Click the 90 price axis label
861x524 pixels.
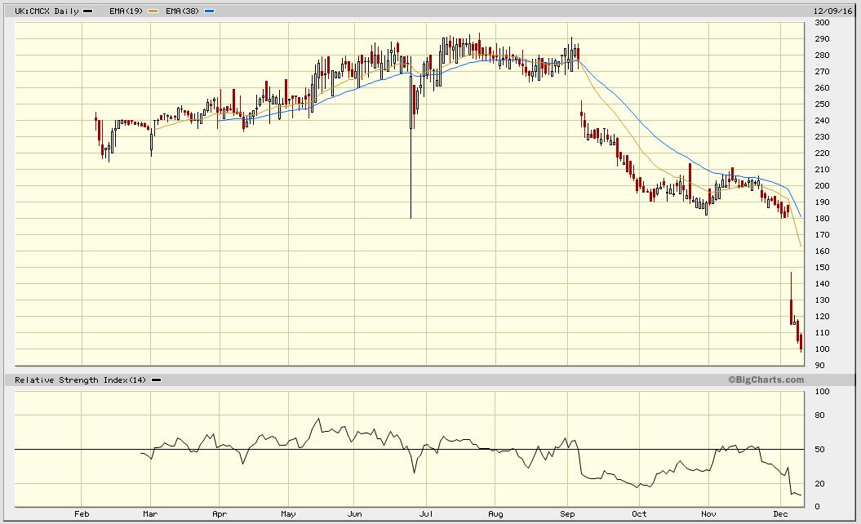coord(820,366)
